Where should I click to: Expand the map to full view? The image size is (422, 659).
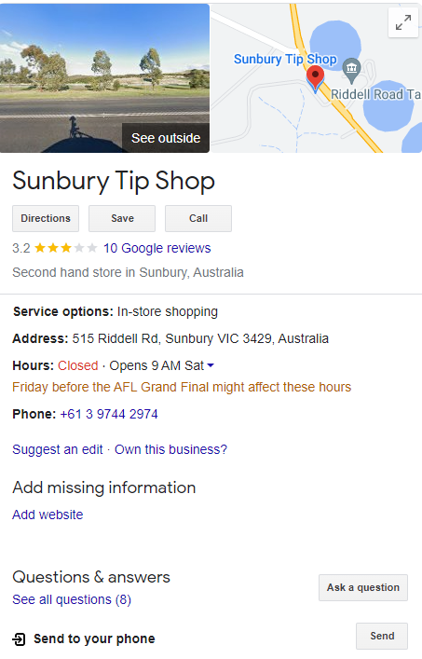(403, 22)
